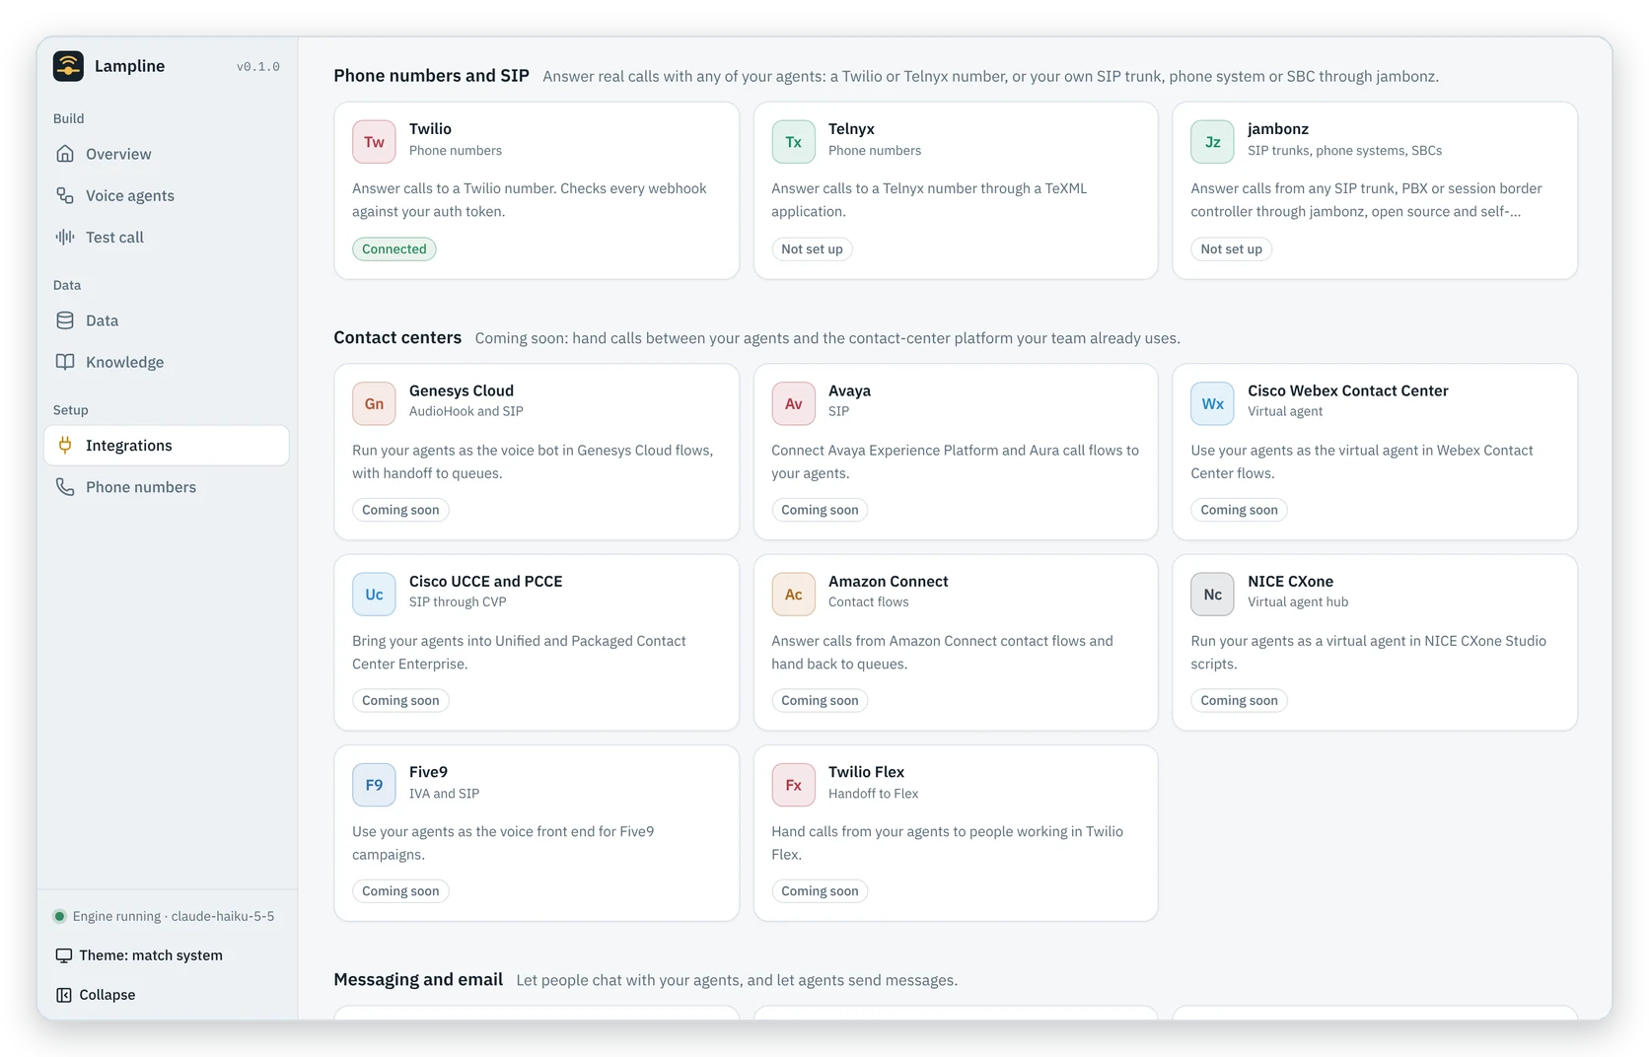Click the NICE CXone card title
Viewport: 1649px width, 1057px height.
point(1290,582)
